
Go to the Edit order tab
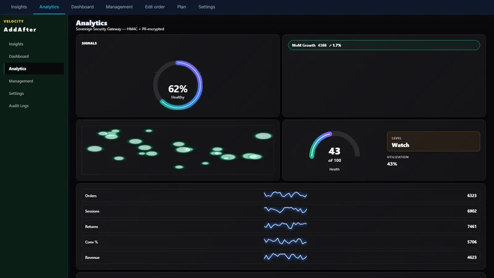tap(155, 7)
